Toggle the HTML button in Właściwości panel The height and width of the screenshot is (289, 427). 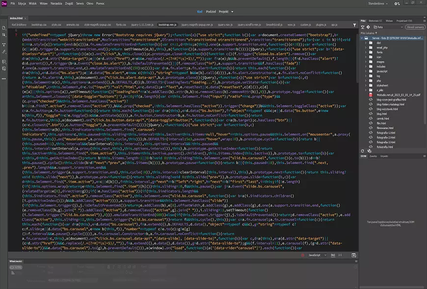(16, 267)
